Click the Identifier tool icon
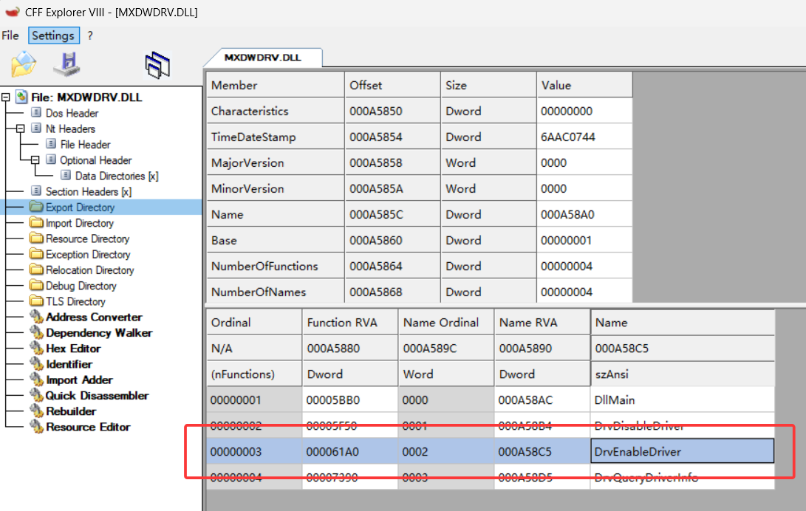Image resolution: width=806 pixels, height=511 pixels. 36,364
